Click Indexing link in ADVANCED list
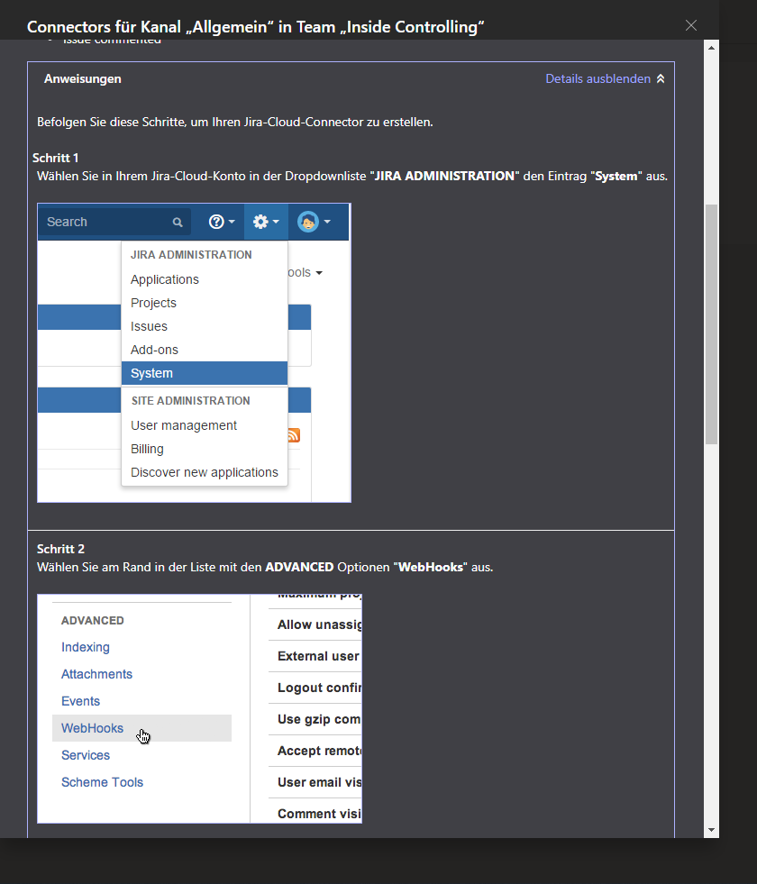 click(85, 647)
